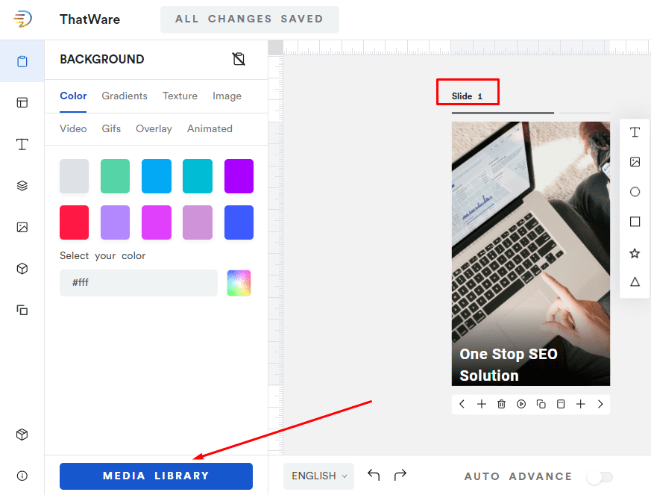Select the sky blue color swatch
Image resolution: width=651 pixels, height=495 pixels.
pos(157,176)
